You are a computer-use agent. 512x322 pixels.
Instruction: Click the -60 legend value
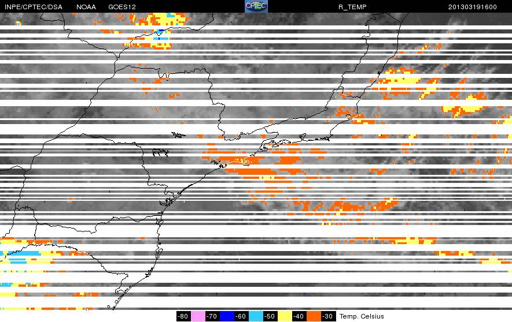(241, 316)
